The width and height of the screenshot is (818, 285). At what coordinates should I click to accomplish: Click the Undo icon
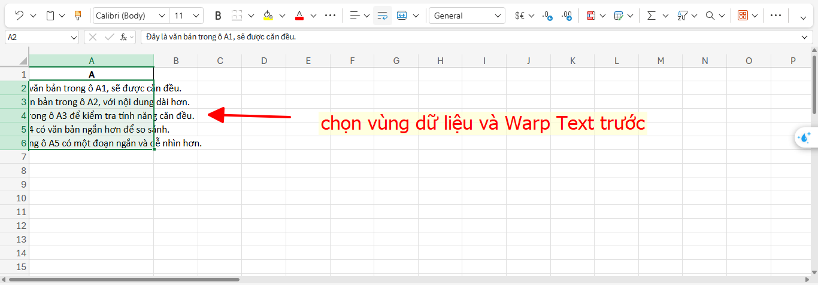[x=19, y=16]
